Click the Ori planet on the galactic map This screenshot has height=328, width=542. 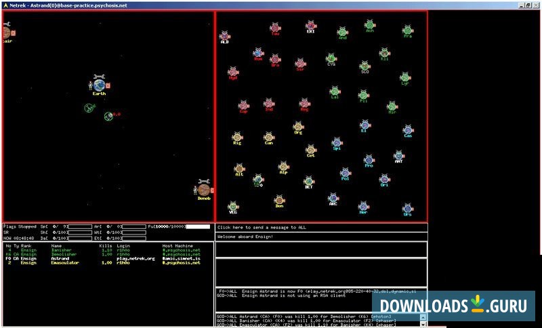tap(384, 179)
